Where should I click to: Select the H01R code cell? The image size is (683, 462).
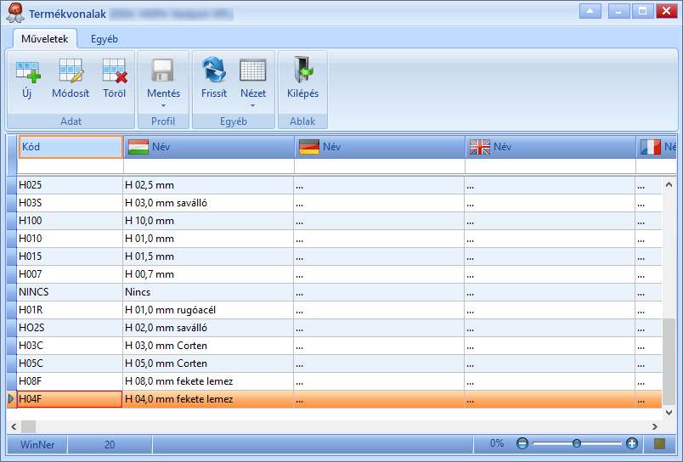pos(70,310)
